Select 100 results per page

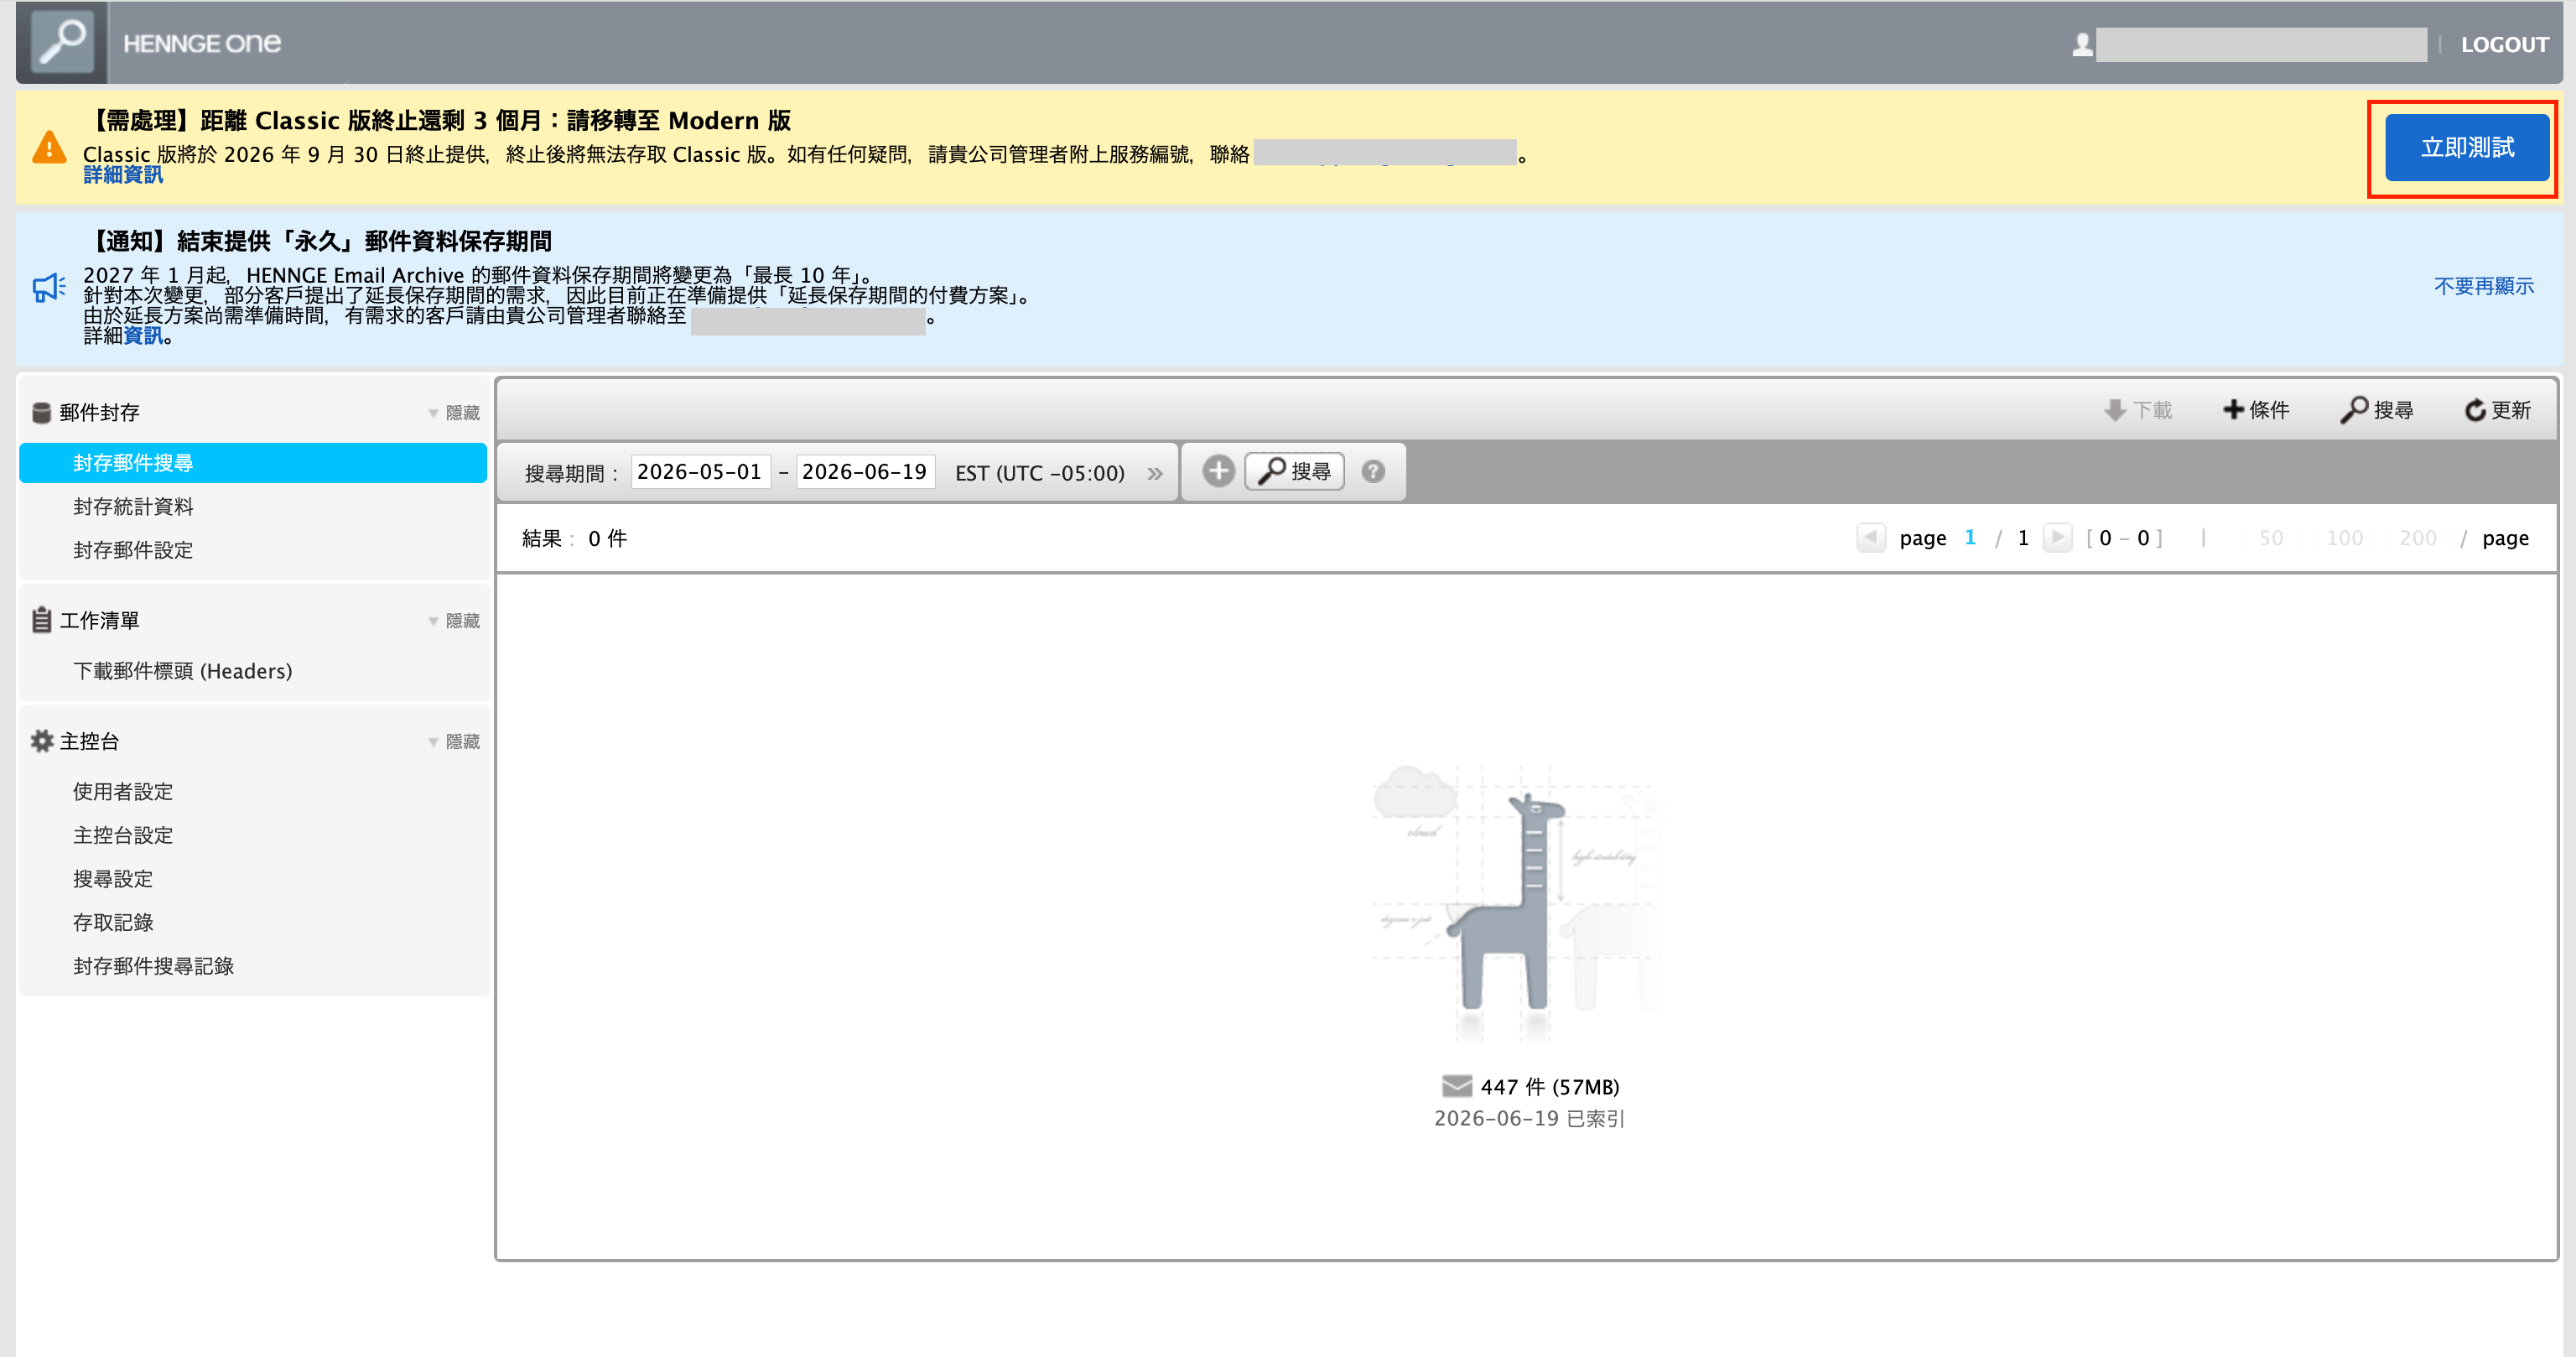2344,538
